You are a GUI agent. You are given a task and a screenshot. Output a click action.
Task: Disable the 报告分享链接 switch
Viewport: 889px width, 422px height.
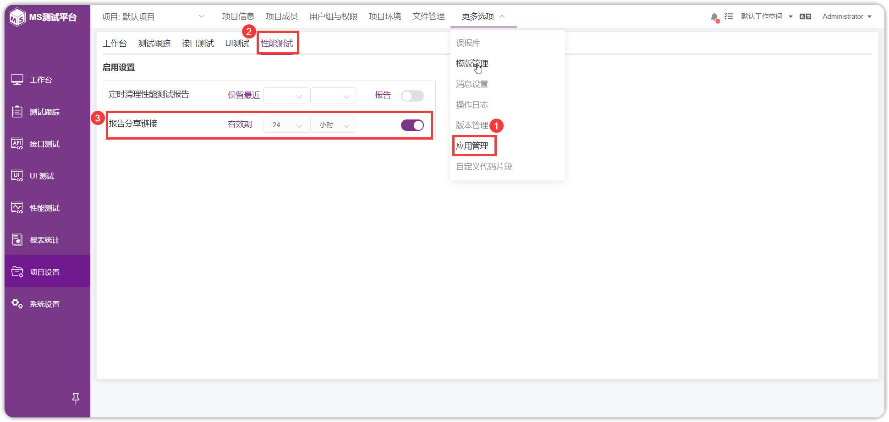[x=412, y=125]
